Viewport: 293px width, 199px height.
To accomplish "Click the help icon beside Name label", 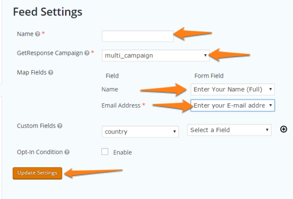I will tap(38, 34).
